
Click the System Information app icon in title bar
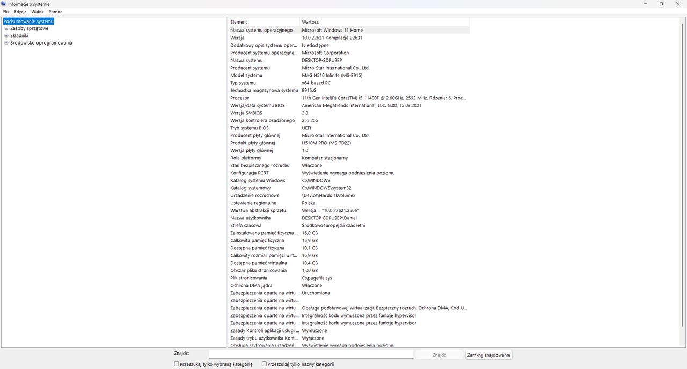(x=4, y=4)
